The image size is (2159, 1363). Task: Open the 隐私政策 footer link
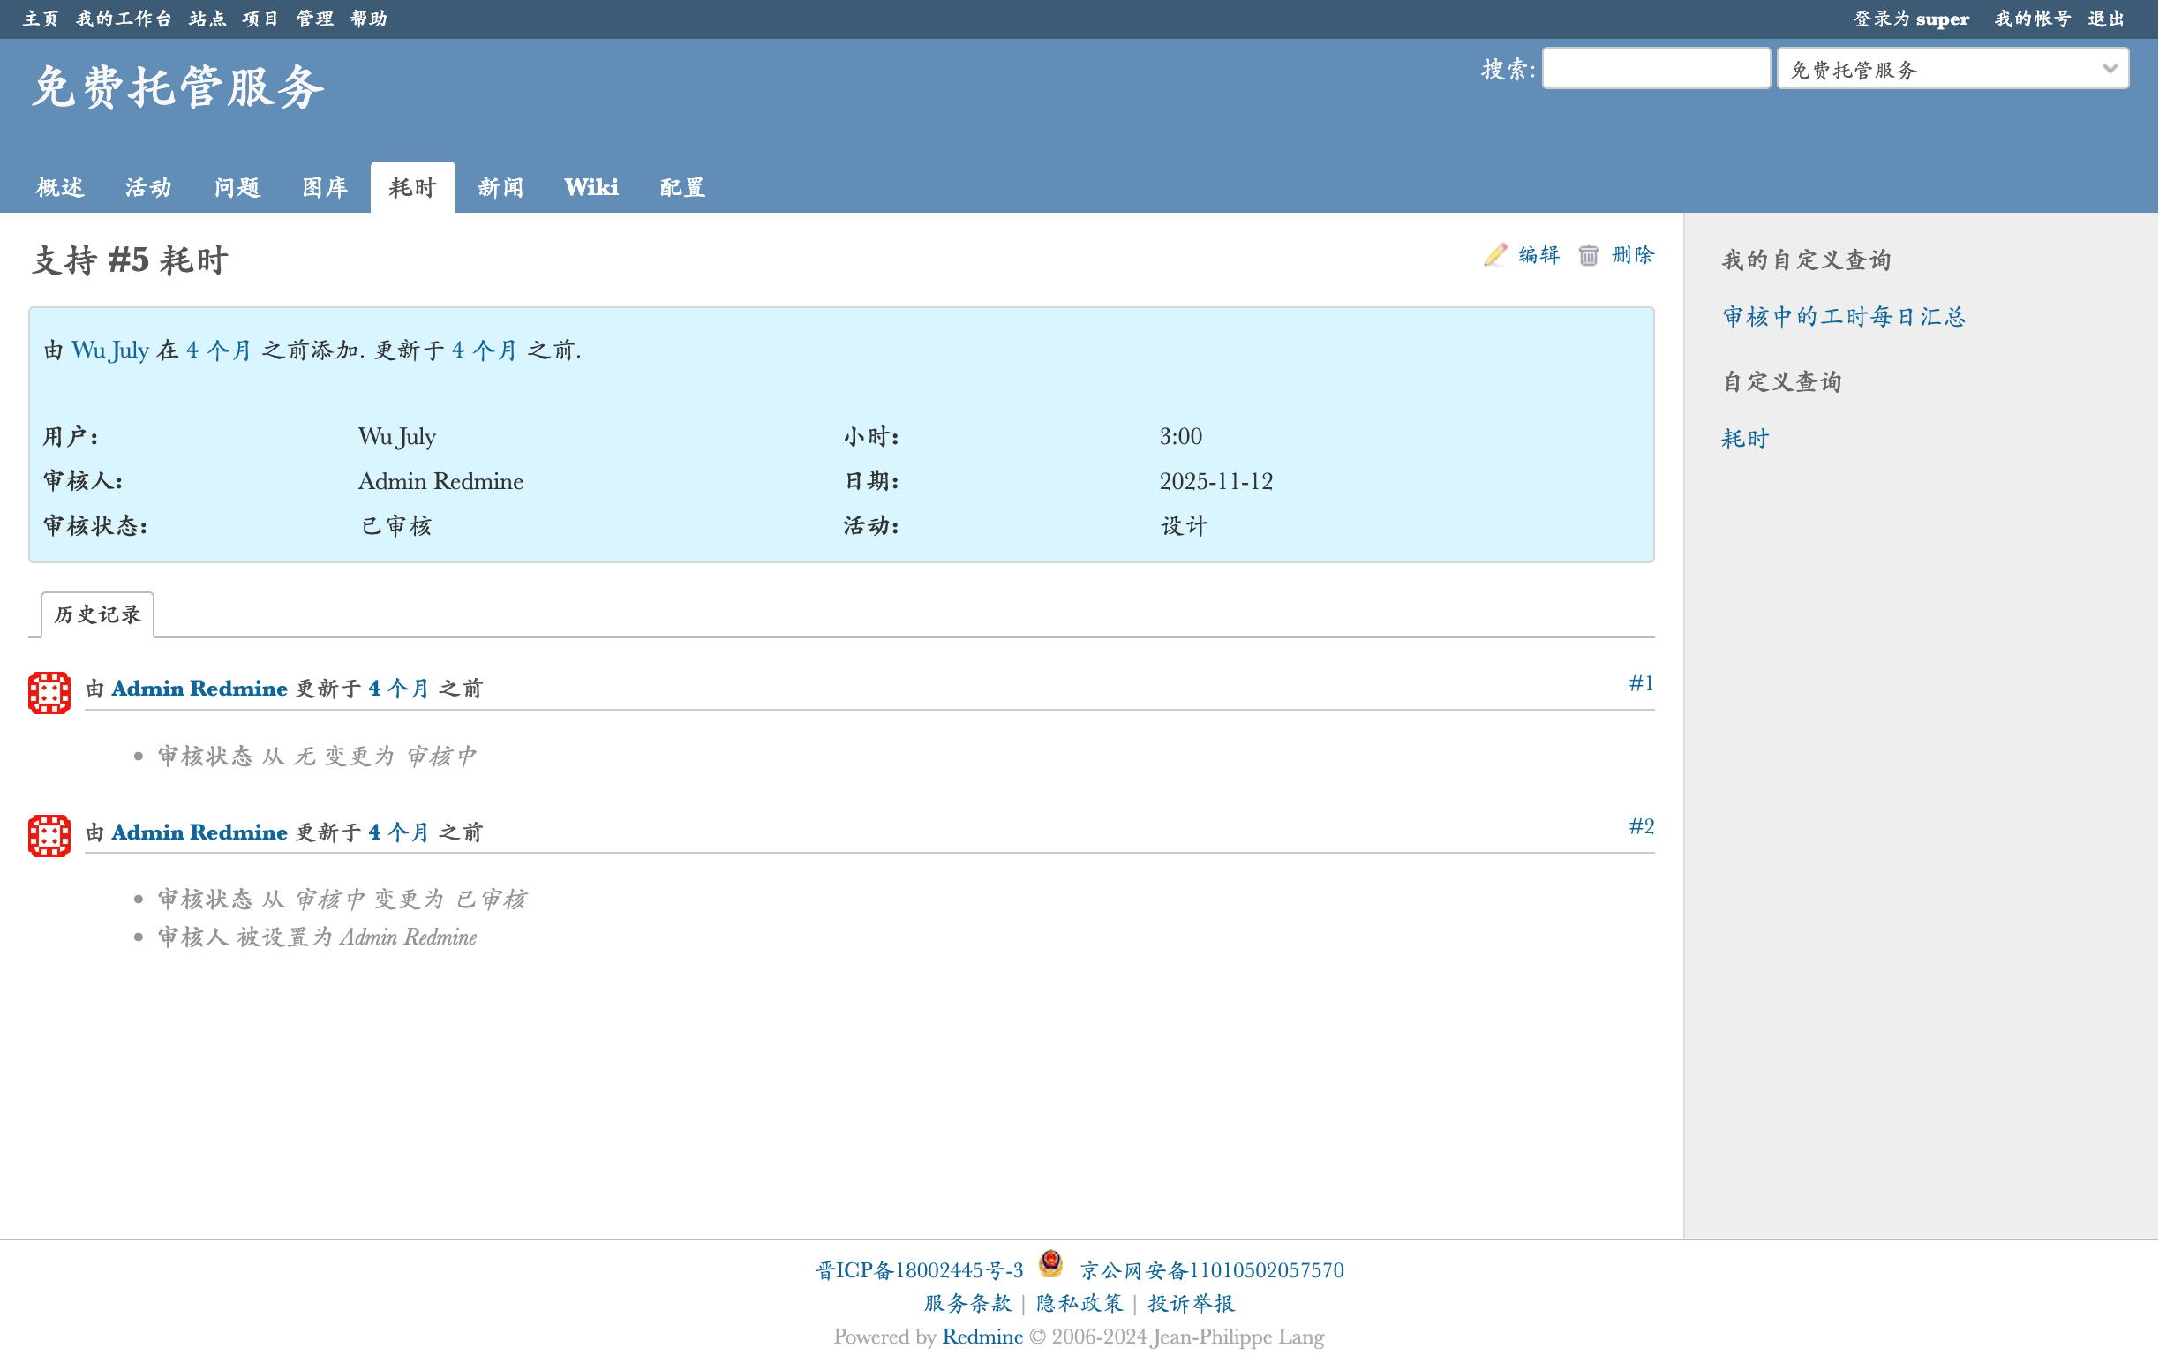(1079, 1303)
